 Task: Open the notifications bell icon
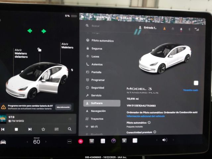point(181,29)
